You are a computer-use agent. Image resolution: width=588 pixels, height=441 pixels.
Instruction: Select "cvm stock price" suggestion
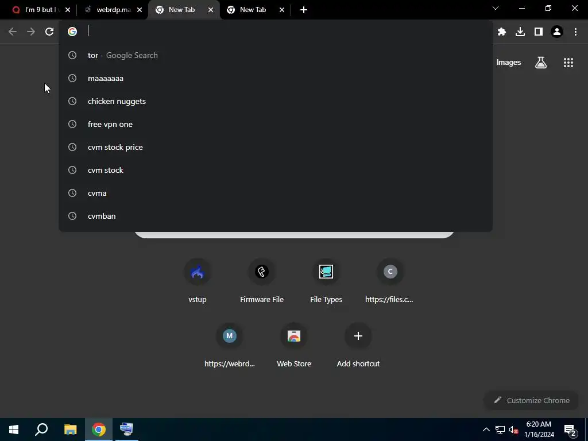[276, 147]
